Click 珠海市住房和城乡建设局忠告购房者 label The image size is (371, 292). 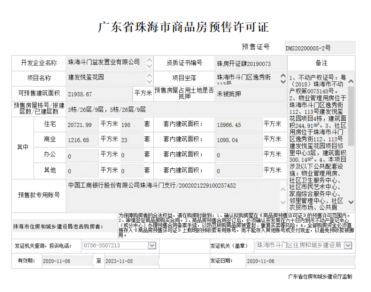(x=58, y=227)
